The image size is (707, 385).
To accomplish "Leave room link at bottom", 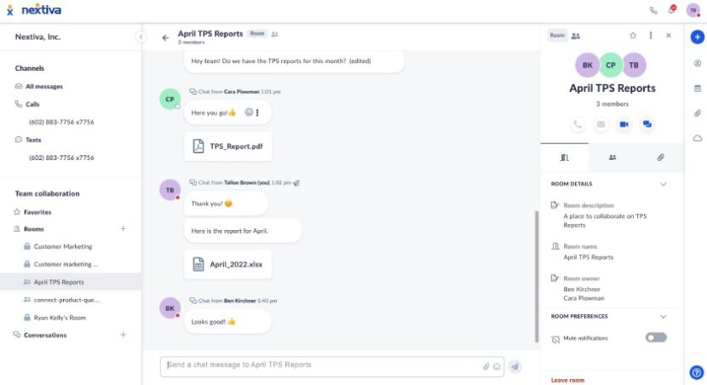I will click(x=567, y=380).
